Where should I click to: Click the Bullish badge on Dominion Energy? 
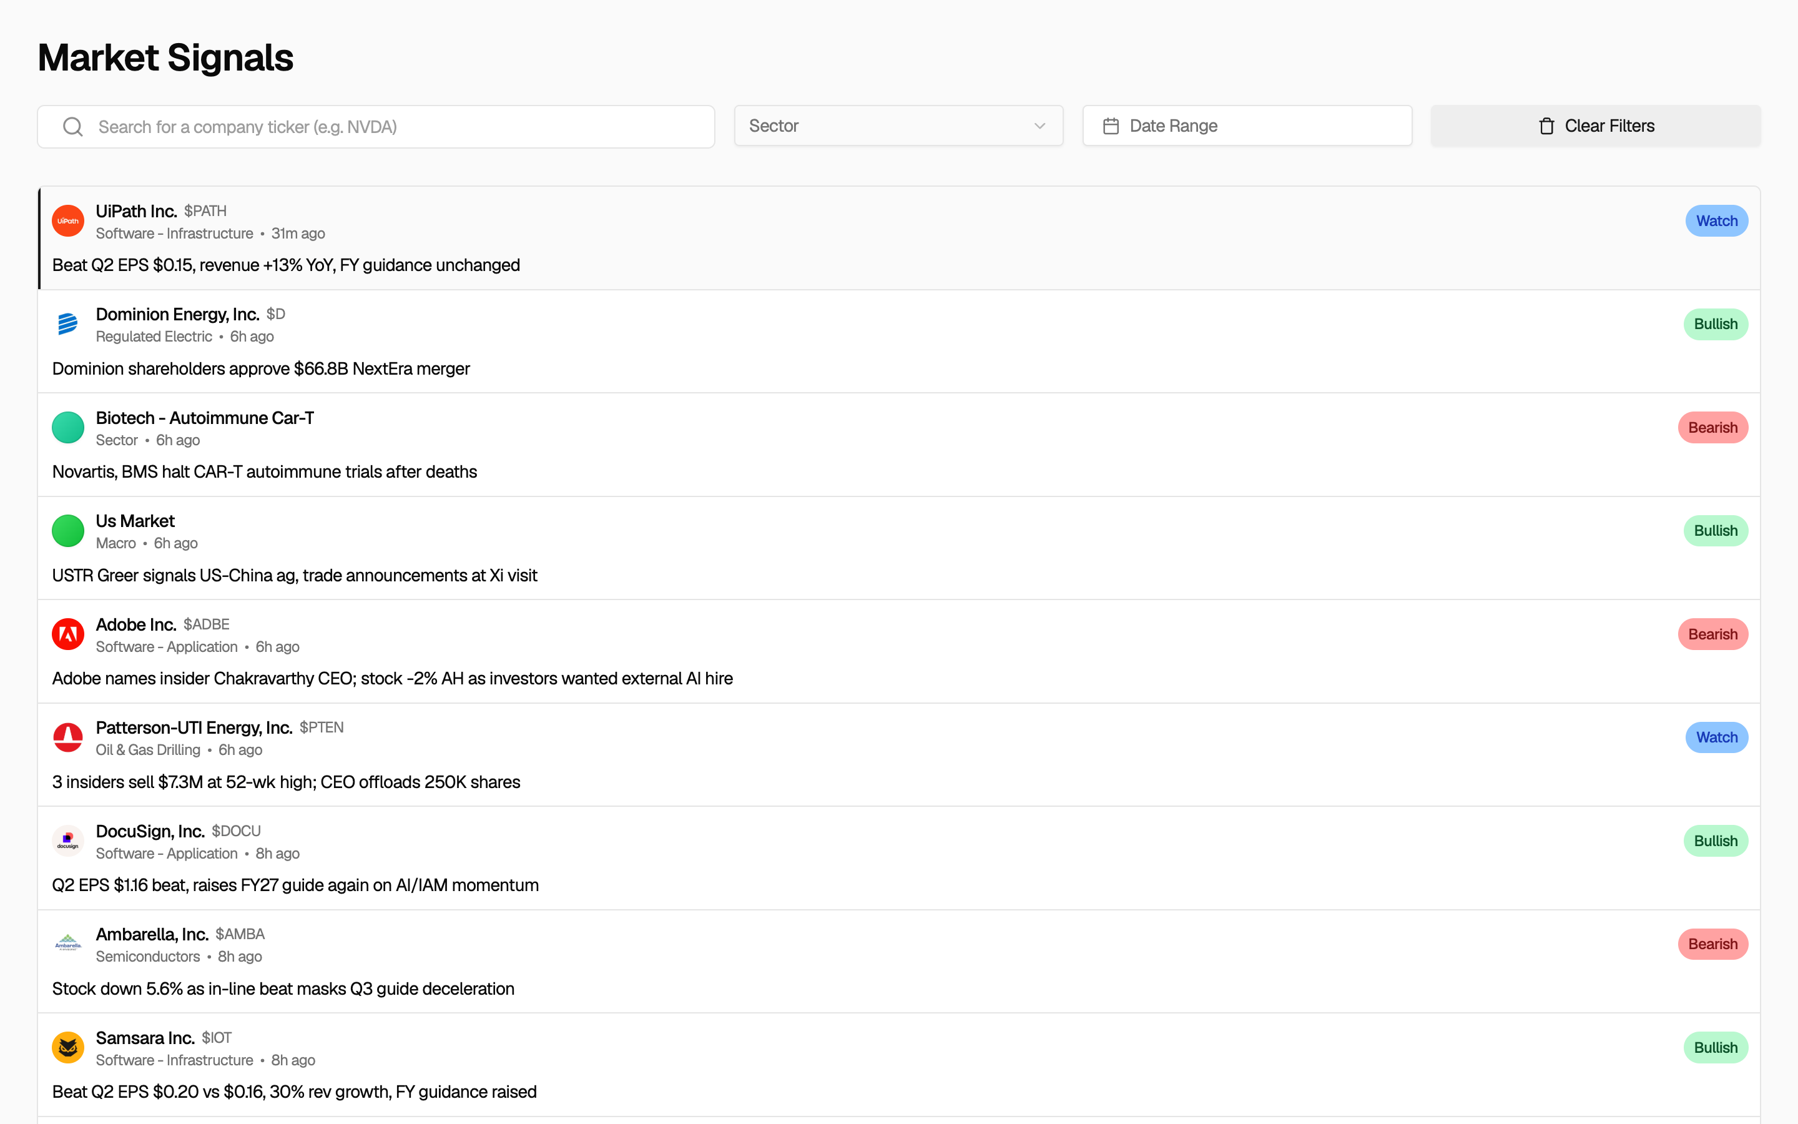pyautogui.click(x=1716, y=324)
